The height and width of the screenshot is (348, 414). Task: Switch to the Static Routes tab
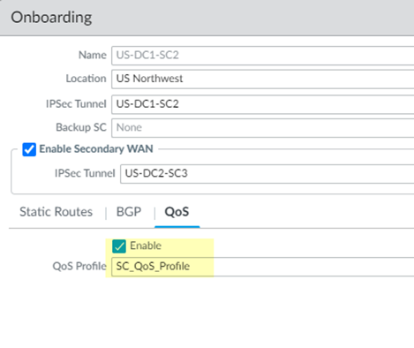[56, 212]
